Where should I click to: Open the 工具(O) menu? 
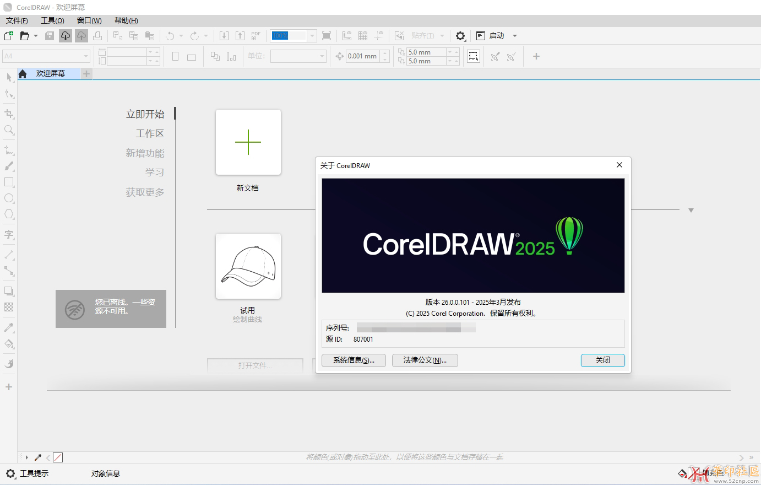[52, 20]
